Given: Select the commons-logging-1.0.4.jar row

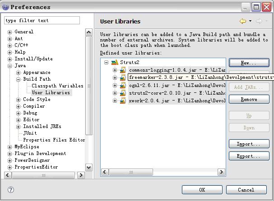Looking at the screenshot, I should click(x=177, y=70).
